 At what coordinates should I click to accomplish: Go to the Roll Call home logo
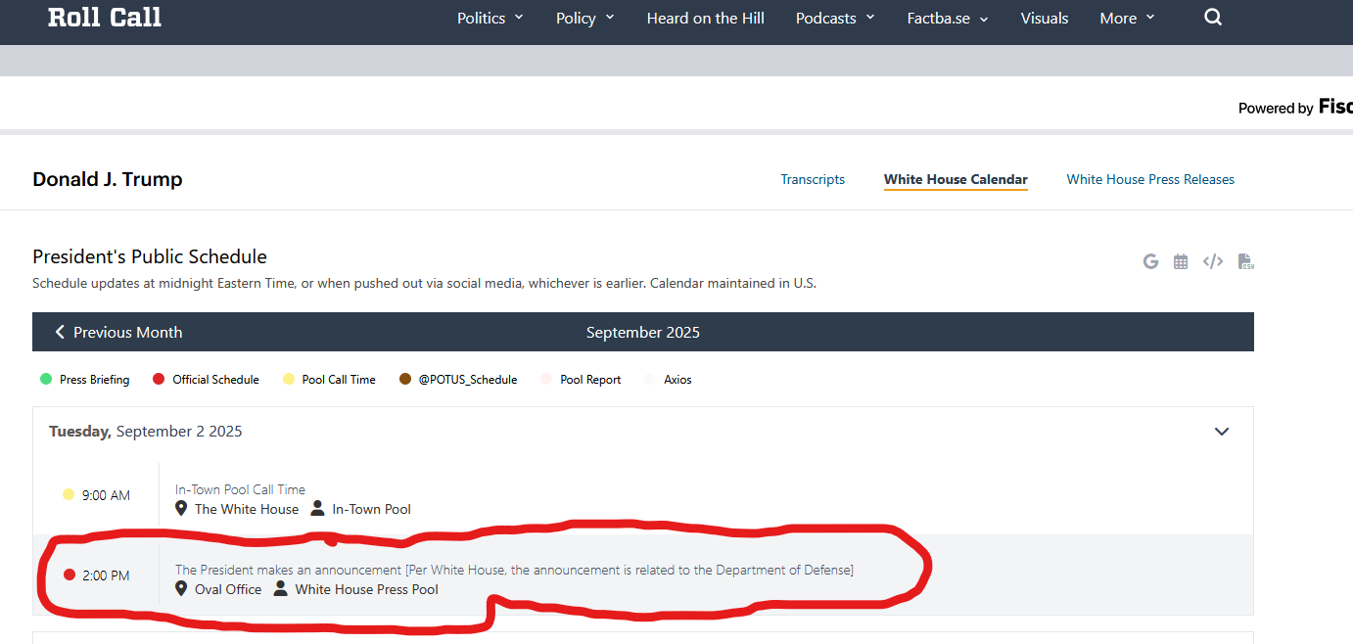tap(105, 18)
